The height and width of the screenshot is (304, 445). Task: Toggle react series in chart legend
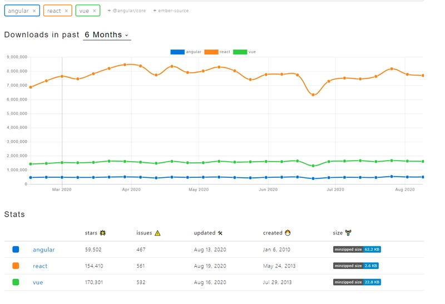(217, 52)
